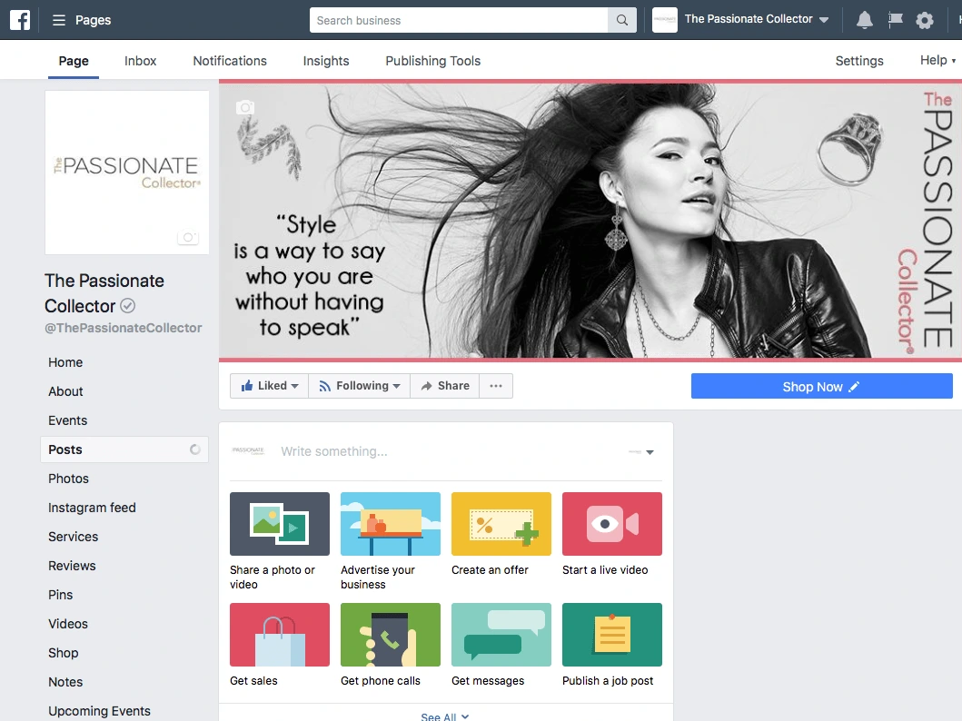This screenshot has height=721, width=962.
Task: Click the Get sales shopping bag tile
Action: click(280, 635)
